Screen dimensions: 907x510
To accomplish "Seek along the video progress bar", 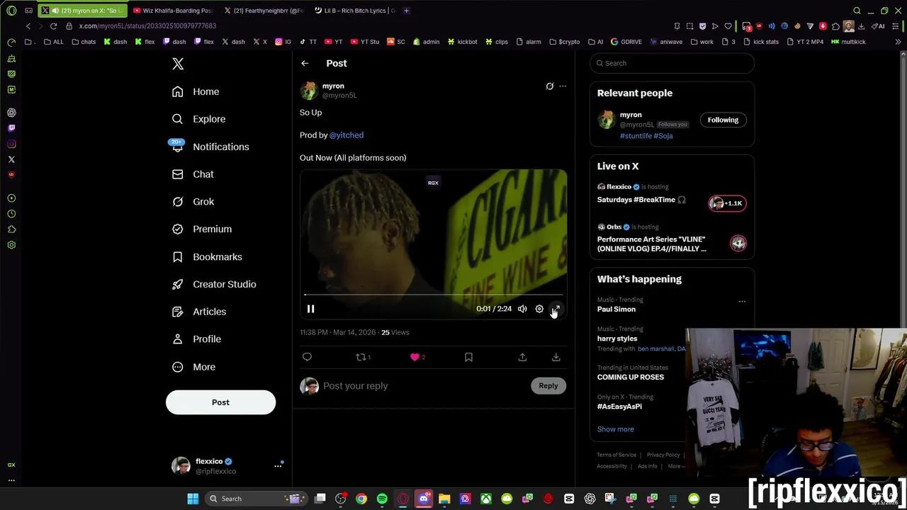I will tap(433, 295).
